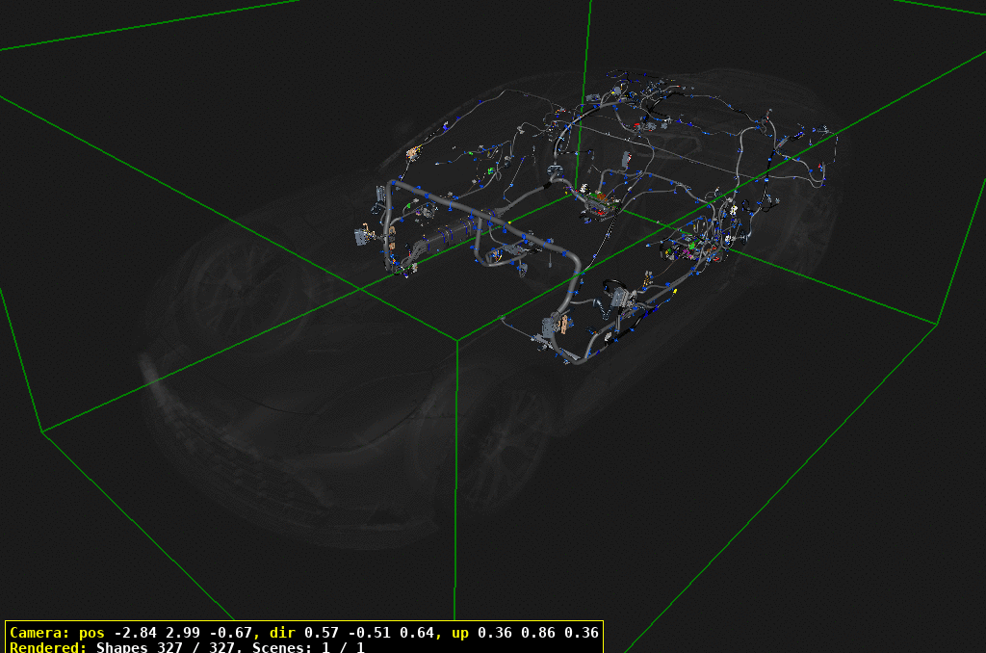Click the purple connector in the central cluster
Screen dimensions: 986x653
(x=688, y=252)
